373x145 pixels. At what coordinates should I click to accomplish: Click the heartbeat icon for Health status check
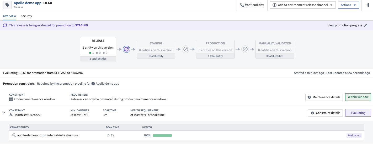tap(11, 115)
